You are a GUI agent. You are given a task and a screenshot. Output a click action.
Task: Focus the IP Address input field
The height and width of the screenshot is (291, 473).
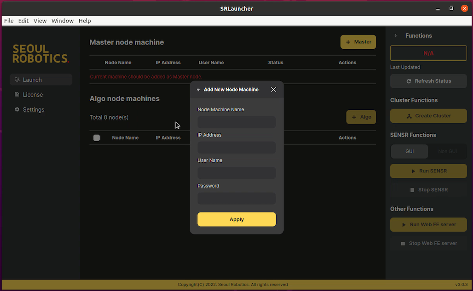pyautogui.click(x=236, y=148)
